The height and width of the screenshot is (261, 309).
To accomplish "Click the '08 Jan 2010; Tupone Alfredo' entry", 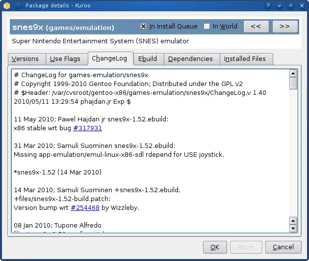I will coord(58,226).
